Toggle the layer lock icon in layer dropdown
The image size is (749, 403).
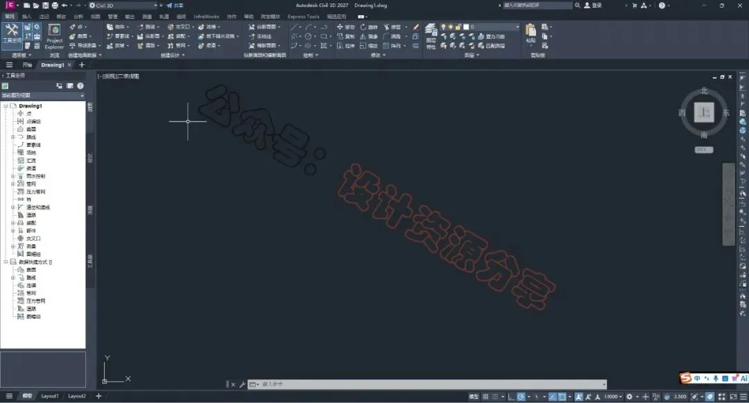(x=458, y=27)
